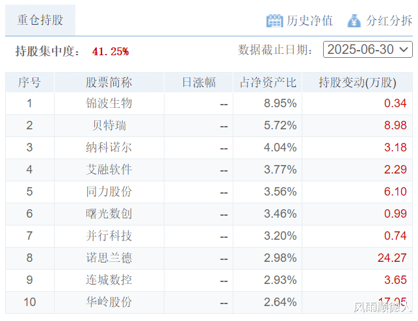Select holding change value 0.99
Viewport: 418px width, 321px height.
pos(395,214)
